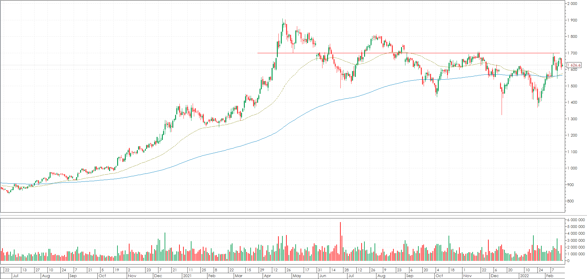Click the date label 9 on time axis

(x=385, y=270)
